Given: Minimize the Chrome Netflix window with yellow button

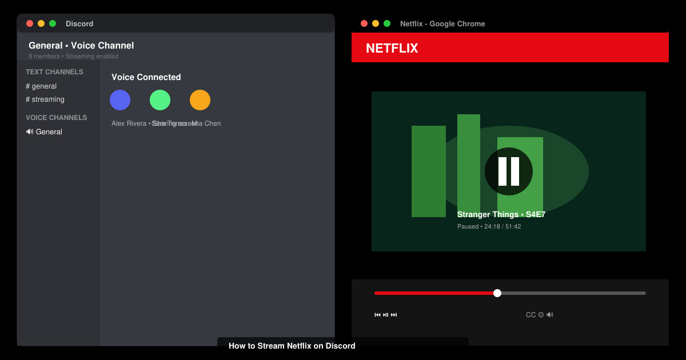Looking at the screenshot, I should (x=376, y=23).
